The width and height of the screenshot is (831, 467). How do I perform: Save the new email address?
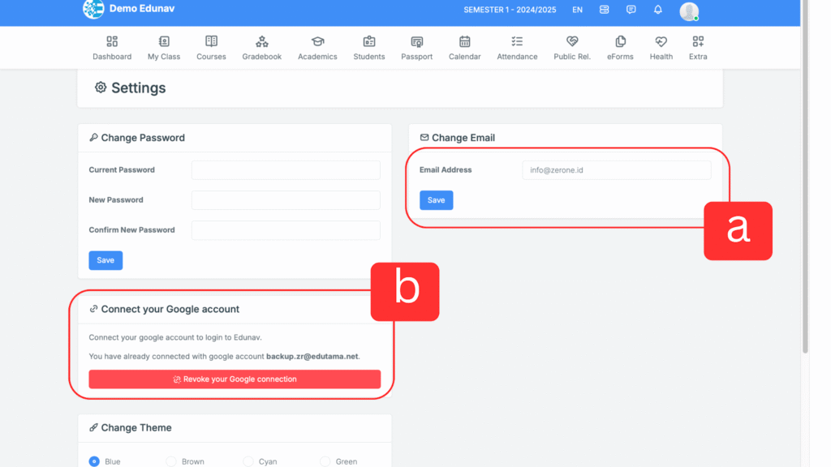tap(436, 200)
